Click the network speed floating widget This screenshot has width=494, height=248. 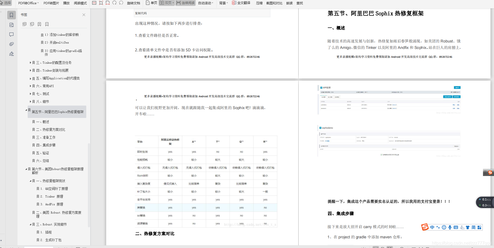[x=485, y=203]
